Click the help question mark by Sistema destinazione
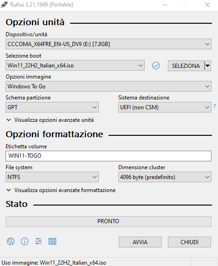This screenshot has height=266, width=218. tap(215, 106)
